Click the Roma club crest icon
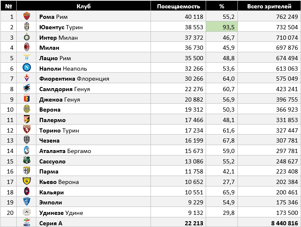This screenshot has width=301, height=227. [x=27, y=17]
